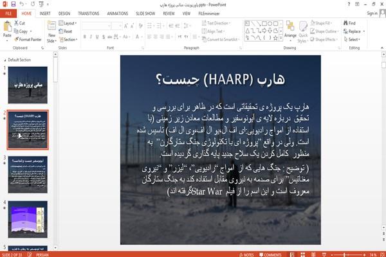Toggle Center paragraph alignment

(x=155, y=37)
